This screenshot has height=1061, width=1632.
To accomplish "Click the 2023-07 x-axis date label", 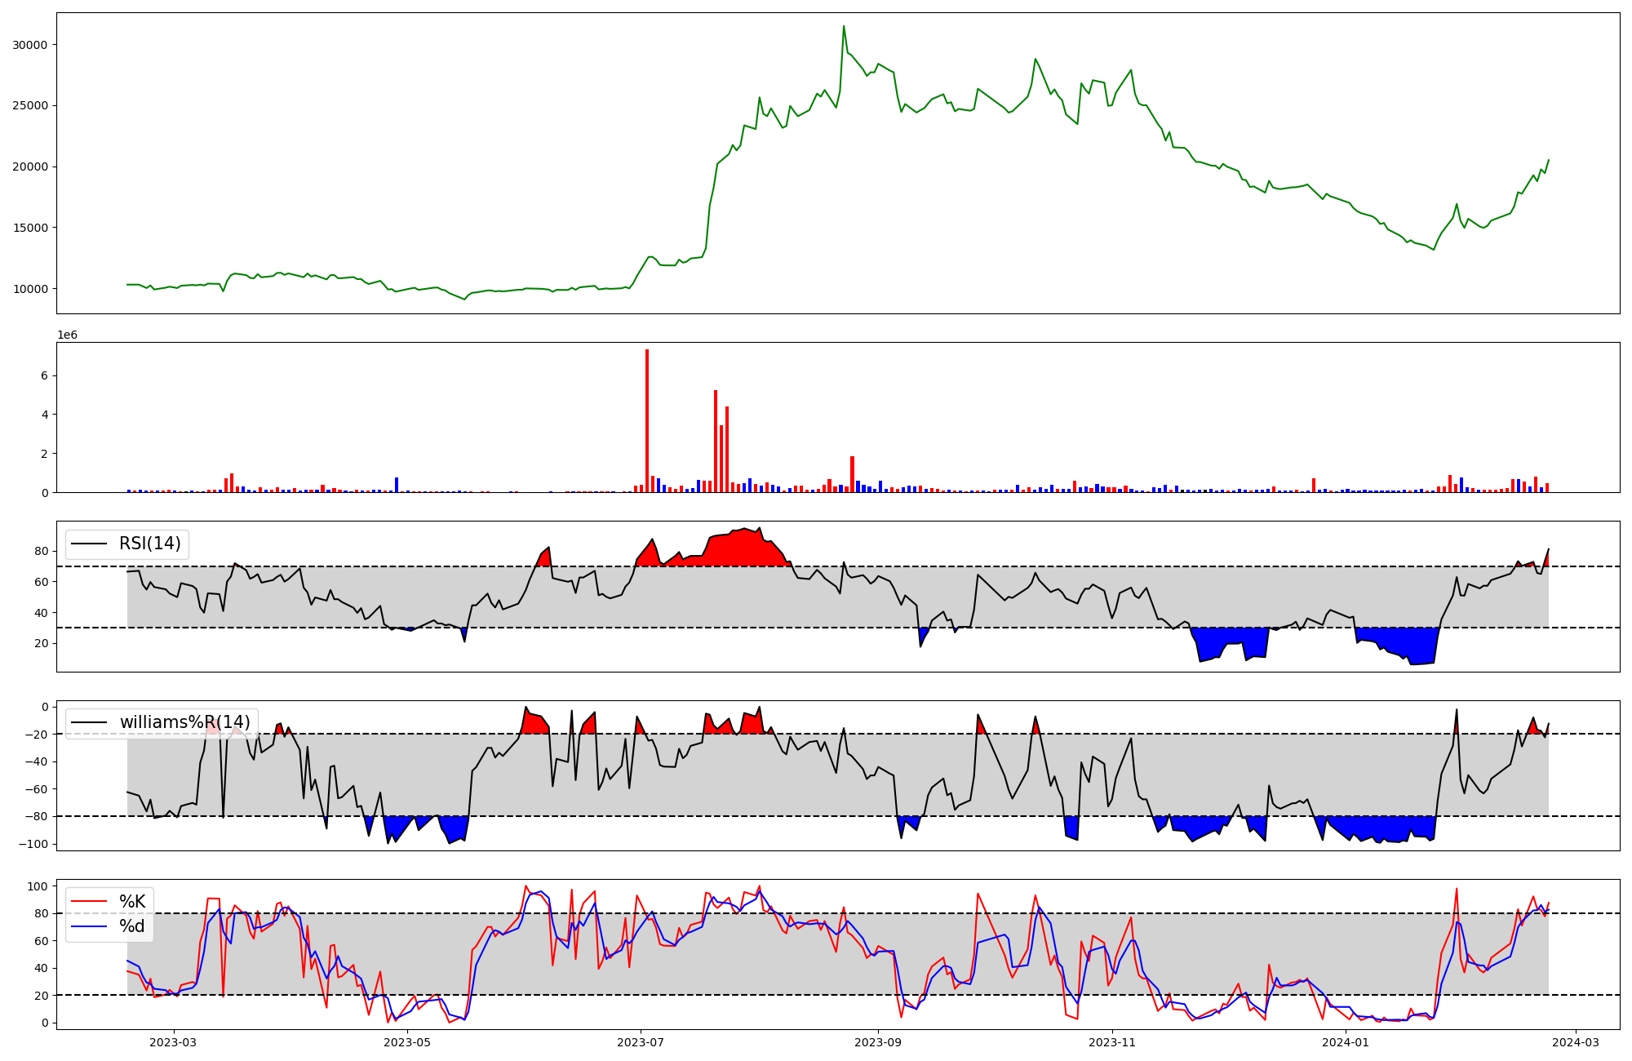I will pyautogui.click(x=641, y=1042).
